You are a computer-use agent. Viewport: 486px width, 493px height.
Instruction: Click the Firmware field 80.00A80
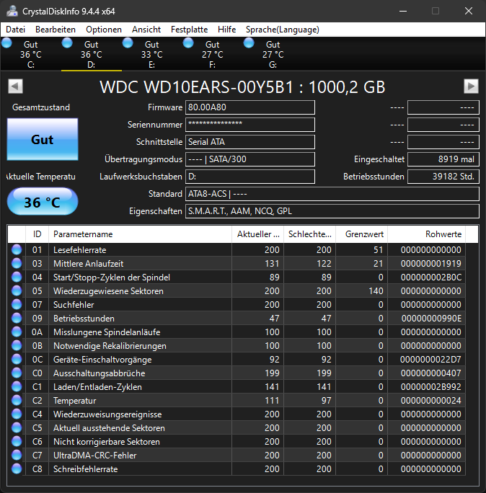250,107
